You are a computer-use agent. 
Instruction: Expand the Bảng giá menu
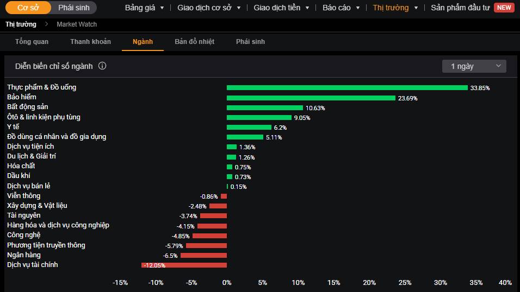(x=144, y=8)
